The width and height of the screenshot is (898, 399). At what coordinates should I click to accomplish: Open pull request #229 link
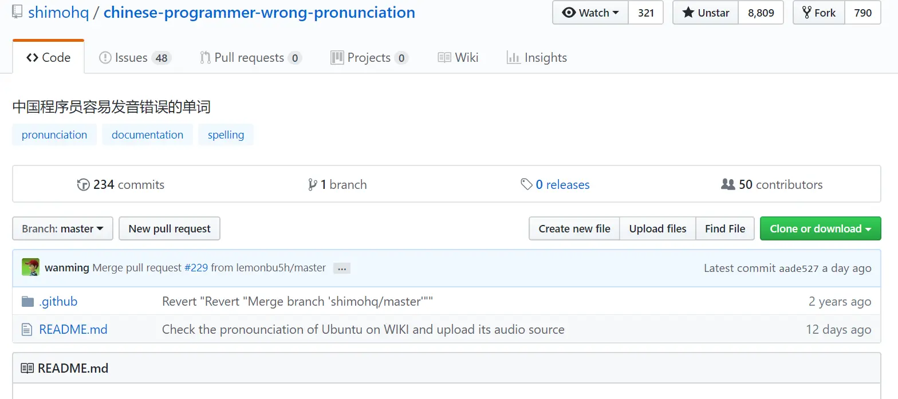coord(196,267)
